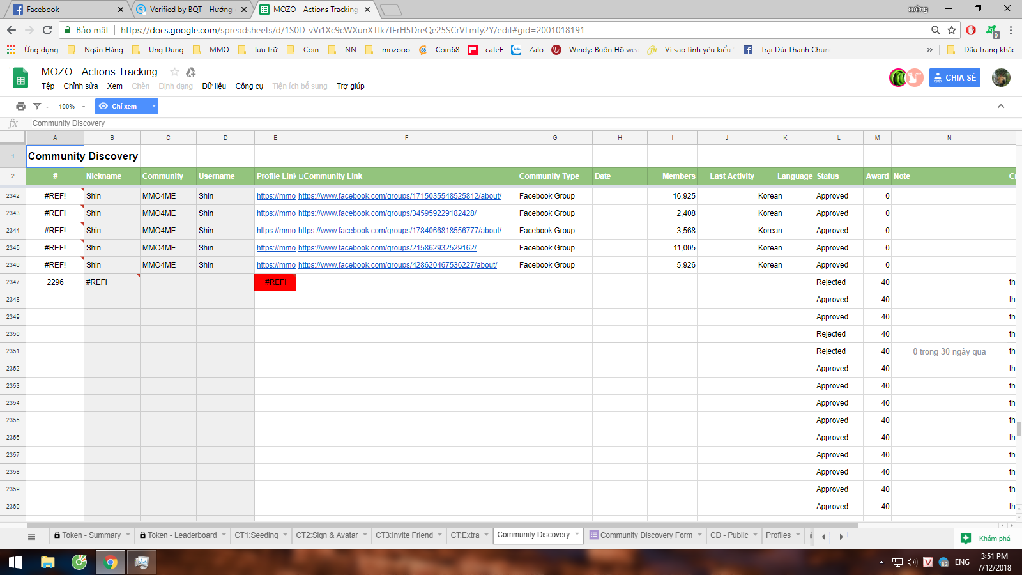Bookmark this page with star icon
Screen dimensions: 1022x575
tap(952, 30)
